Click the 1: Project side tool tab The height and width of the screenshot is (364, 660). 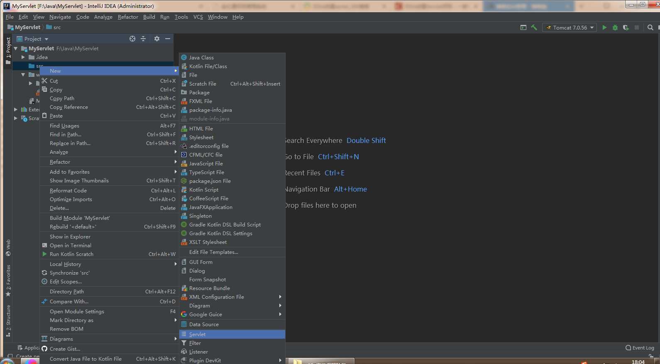(x=8, y=51)
